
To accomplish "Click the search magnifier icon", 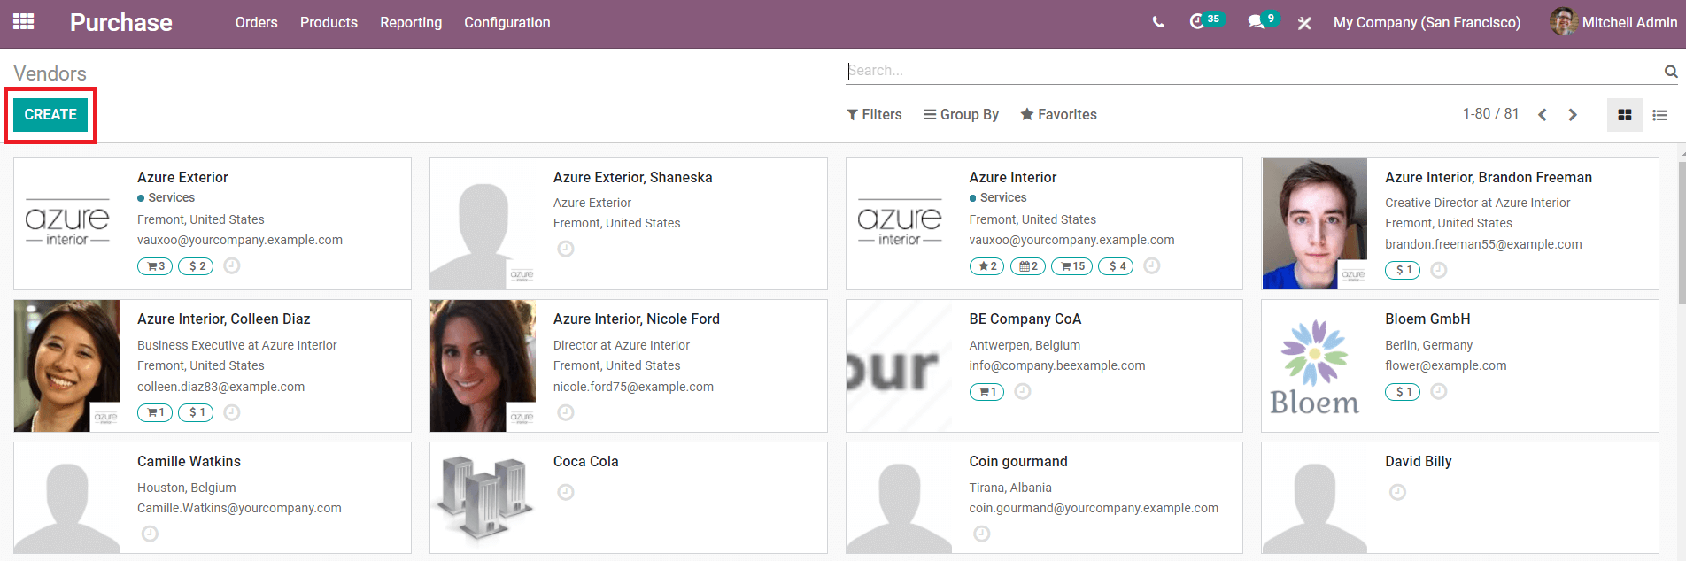I will [x=1670, y=72].
